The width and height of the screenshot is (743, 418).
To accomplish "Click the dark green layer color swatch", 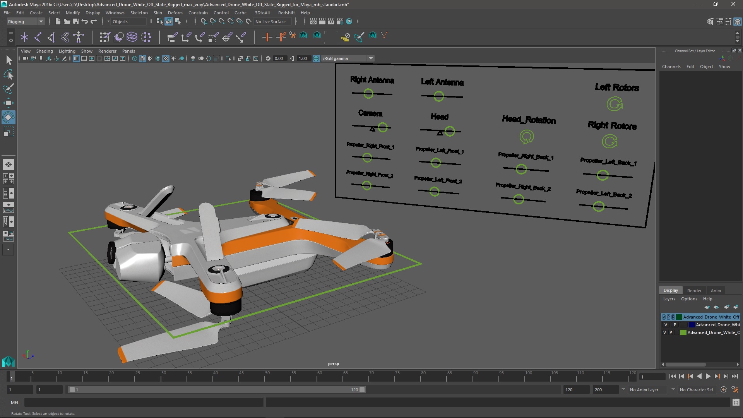I will click(x=679, y=317).
